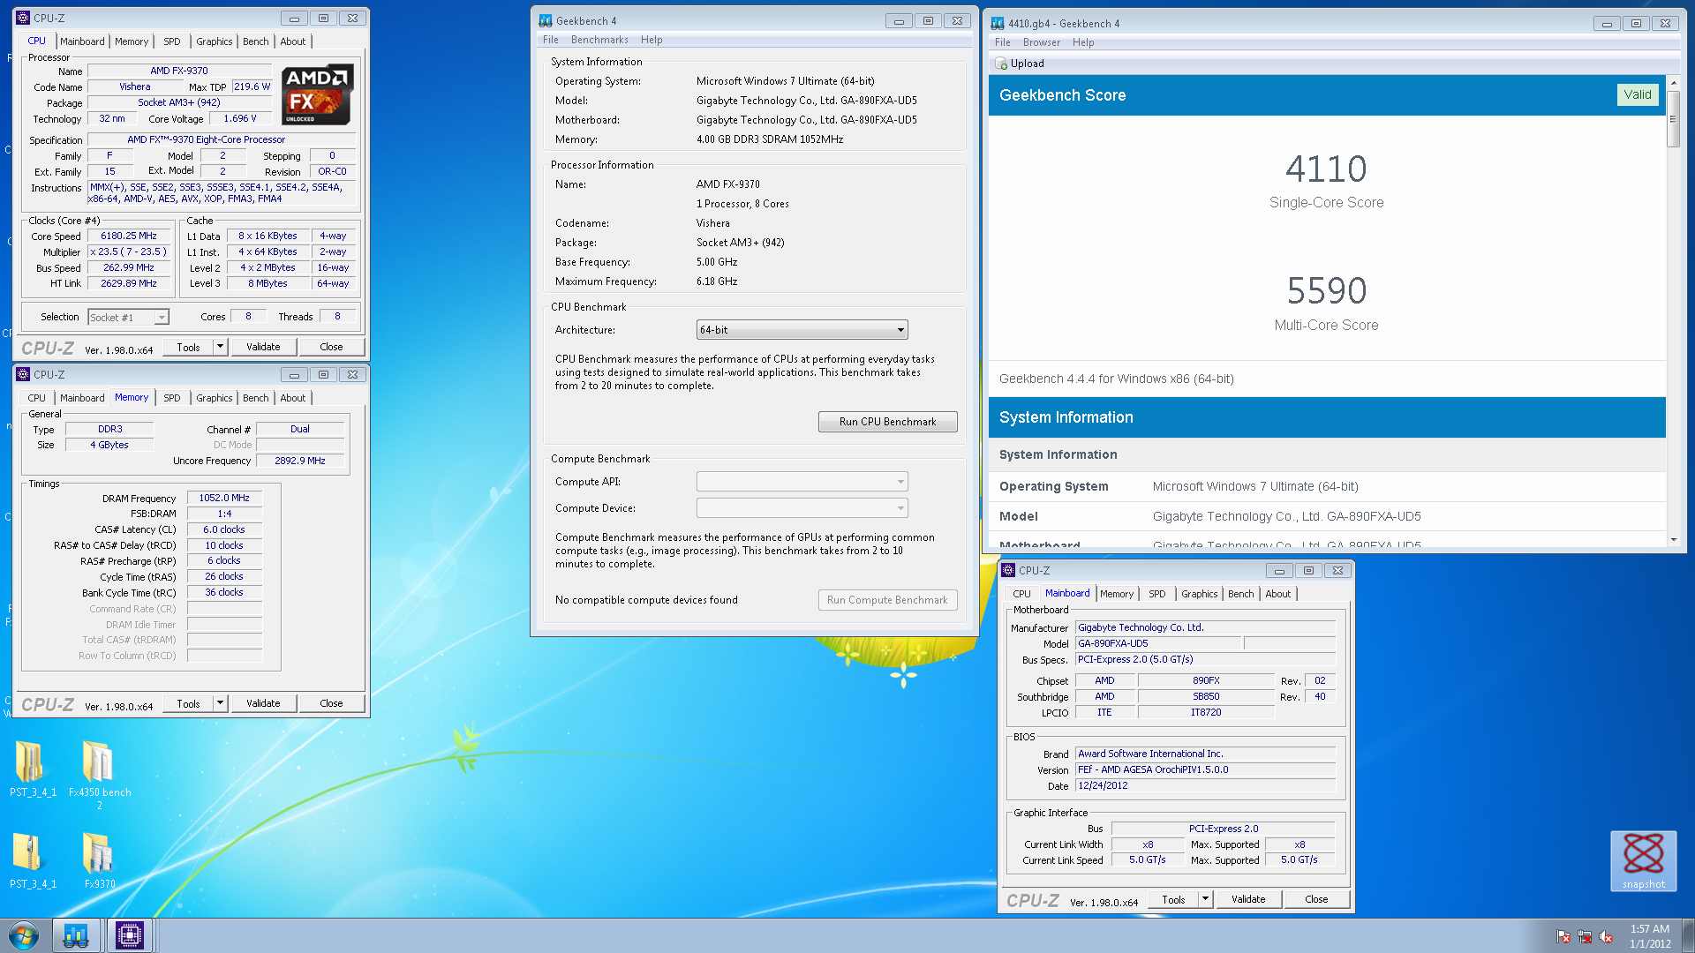Click the Geekbench results scrollbar thumb

tap(1673, 118)
